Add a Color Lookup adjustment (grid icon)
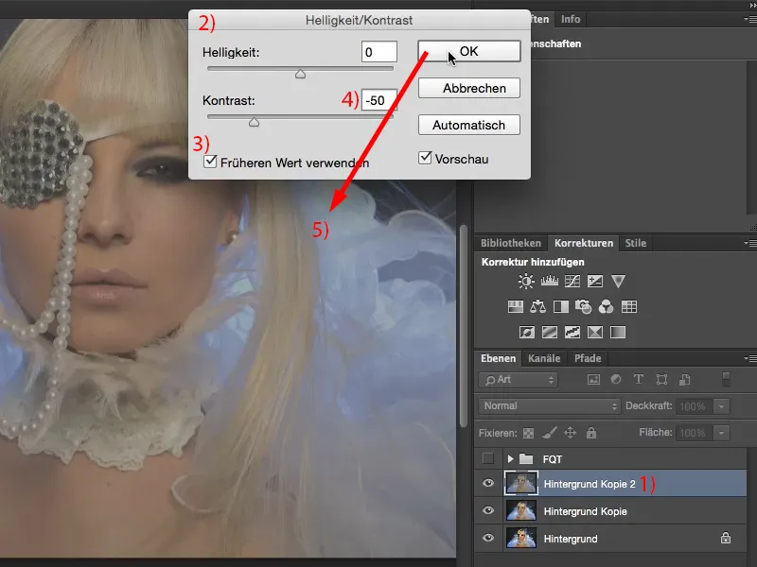Image resolution: width=757 pixels, height=567 pixels. pos(629,306)
